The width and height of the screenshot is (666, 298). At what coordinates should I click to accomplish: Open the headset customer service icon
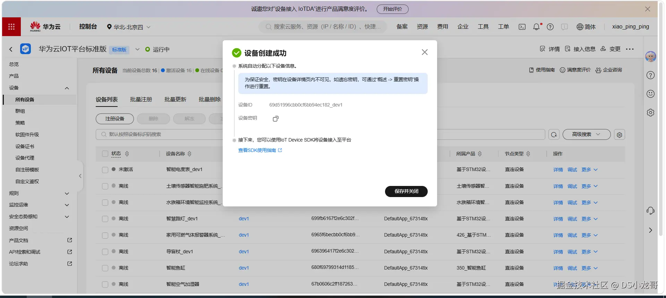click(x=650, y=211)
